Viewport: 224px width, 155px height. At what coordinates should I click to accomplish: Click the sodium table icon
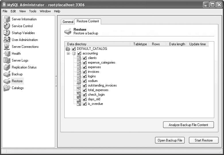coord(79,81)
